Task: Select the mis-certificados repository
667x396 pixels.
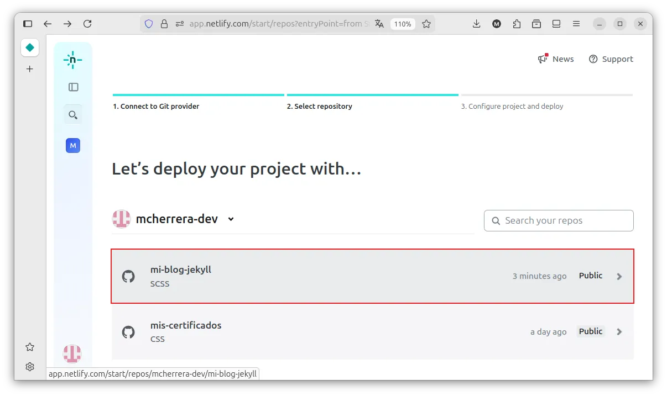Action: click(186, 326)
